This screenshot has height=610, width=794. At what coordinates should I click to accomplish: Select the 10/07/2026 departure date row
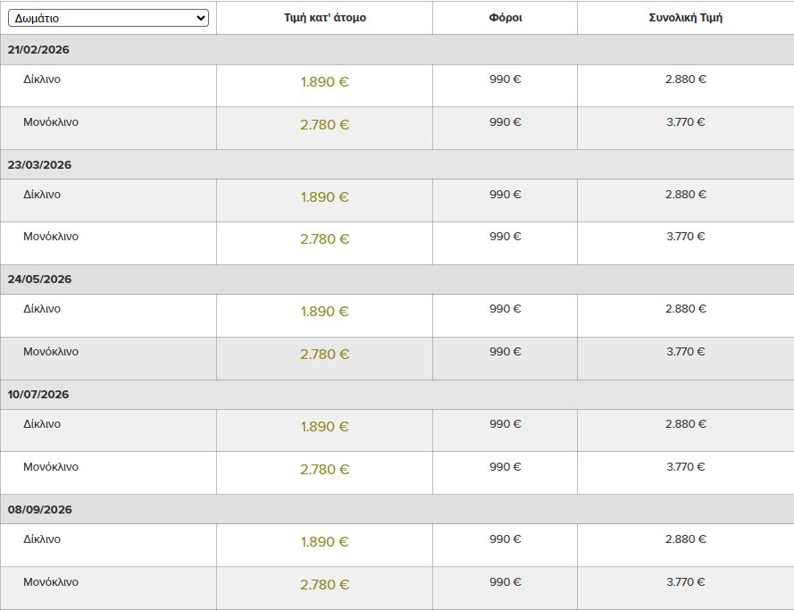tap(38, 395)
